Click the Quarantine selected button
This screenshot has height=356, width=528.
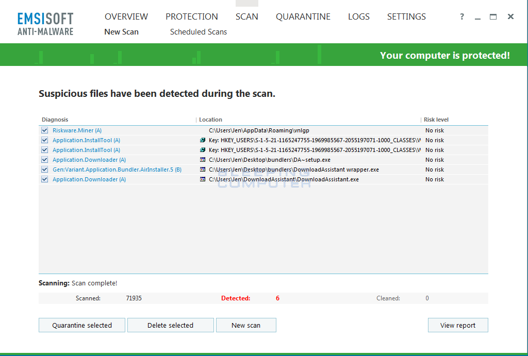[x=82, y=325]
